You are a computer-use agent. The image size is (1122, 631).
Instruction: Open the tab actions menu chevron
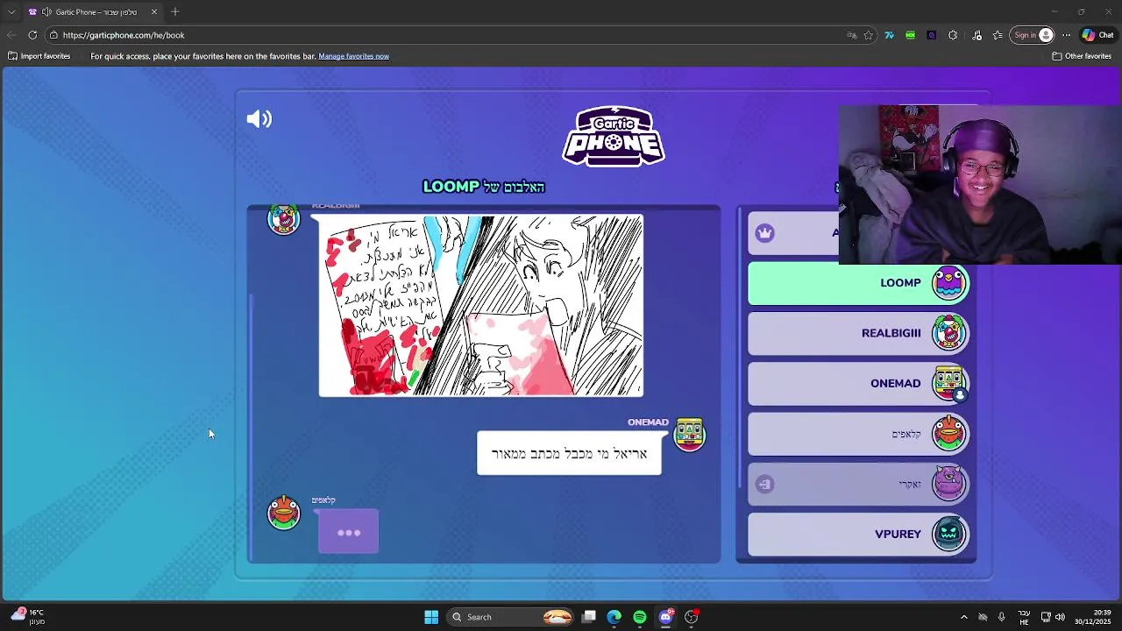[x=11, y=12]
